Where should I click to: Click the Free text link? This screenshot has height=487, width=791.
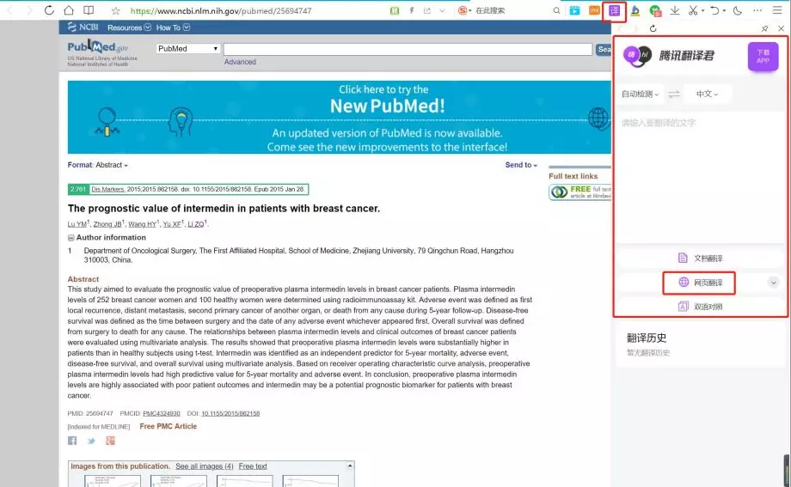pyautogui.click(x=253, y=466)
